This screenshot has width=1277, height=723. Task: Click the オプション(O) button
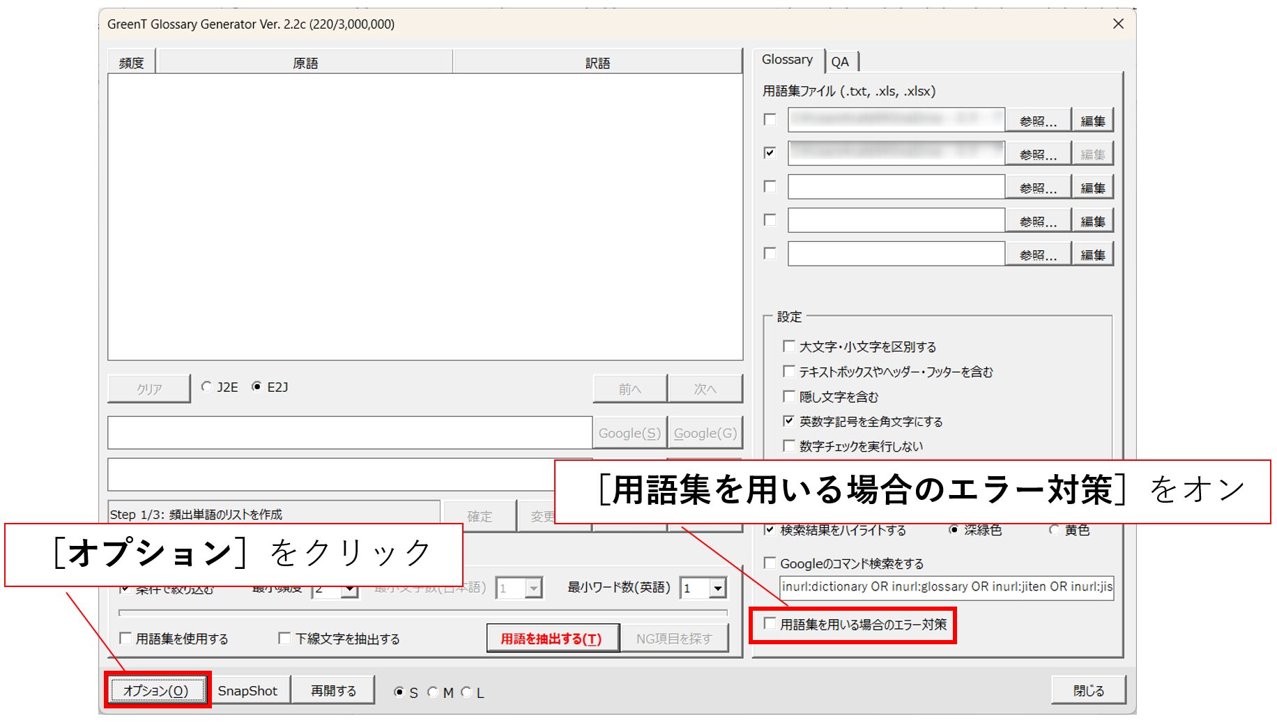coord(156,690)
